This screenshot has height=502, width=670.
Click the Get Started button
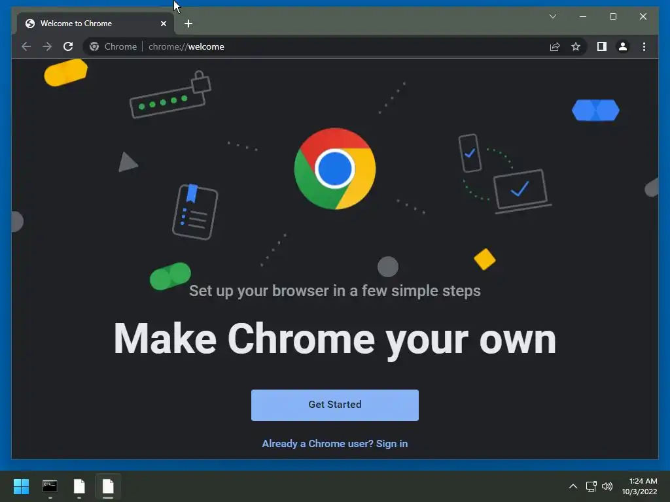click(335, 405)
